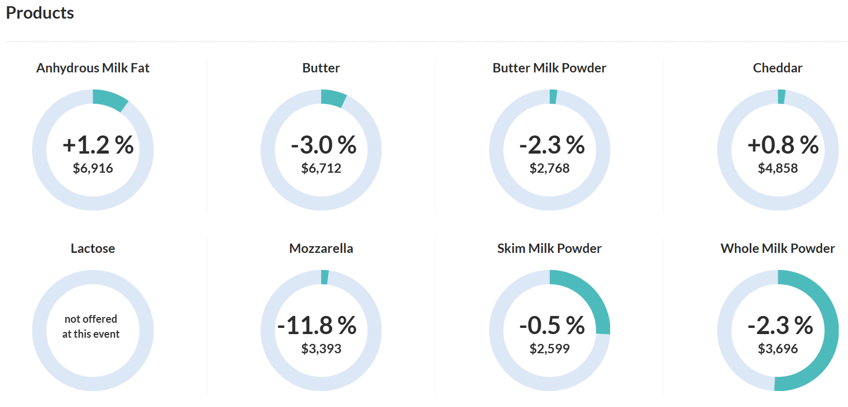This screenshot has height=407, width=848.
Task: Click the Products section heading
Action: [x=40, y=13]
